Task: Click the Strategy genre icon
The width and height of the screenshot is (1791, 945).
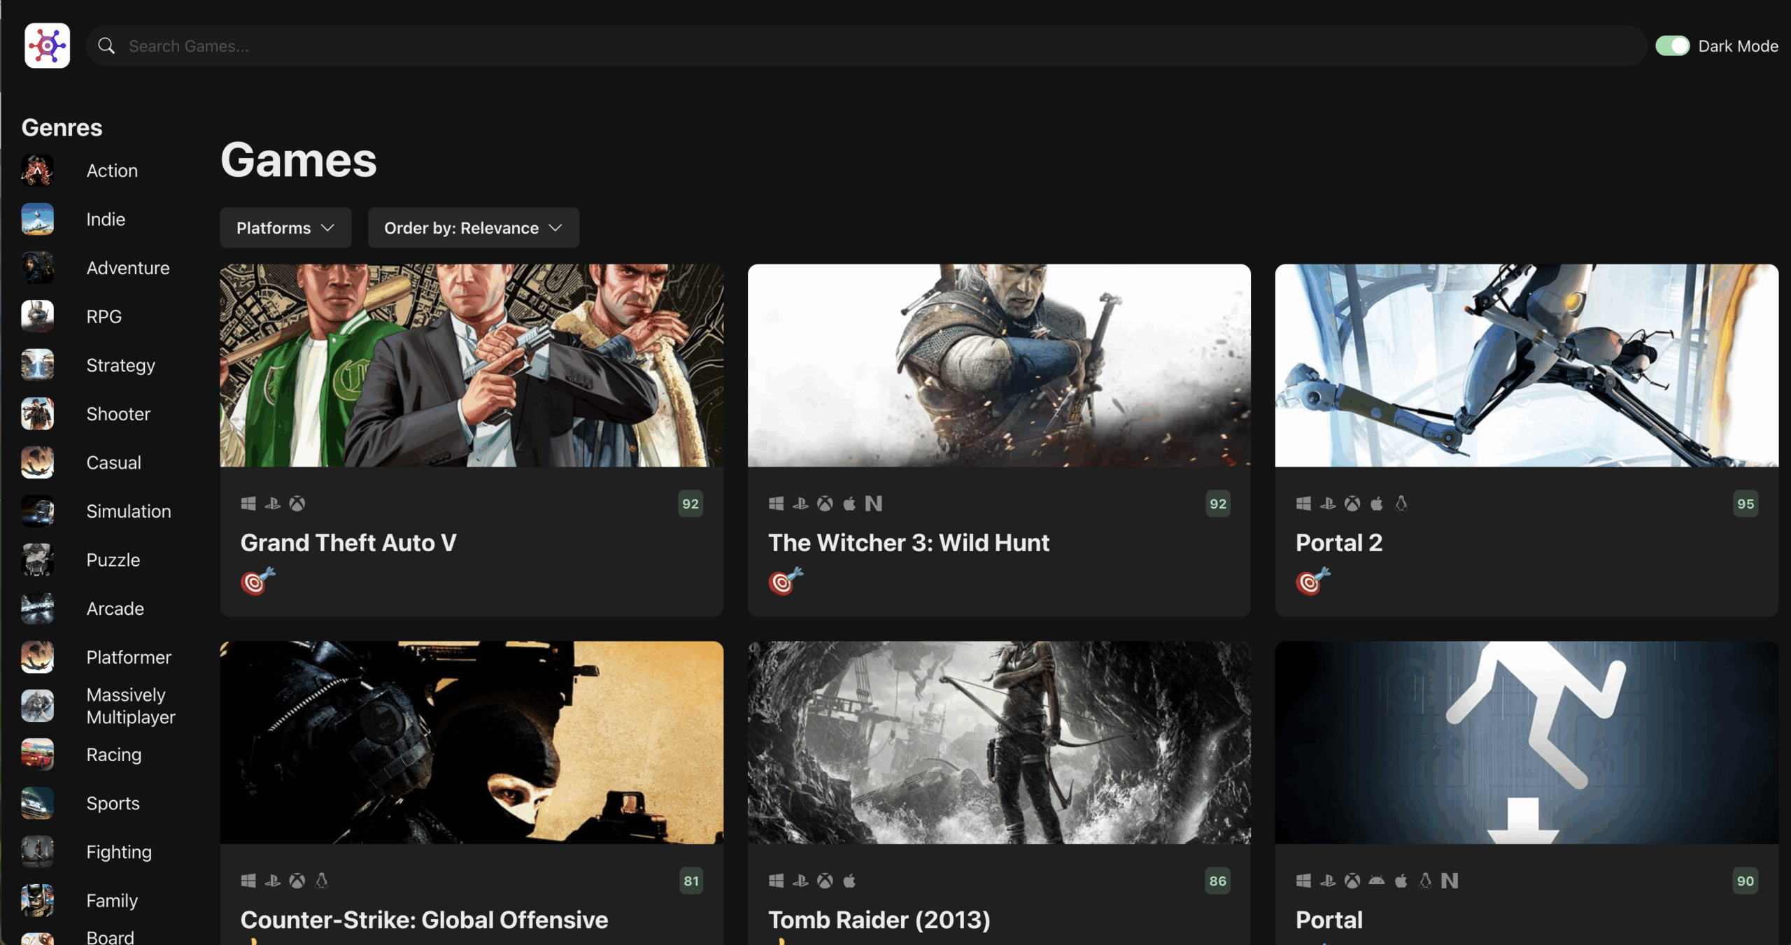Action: point(37,365)
